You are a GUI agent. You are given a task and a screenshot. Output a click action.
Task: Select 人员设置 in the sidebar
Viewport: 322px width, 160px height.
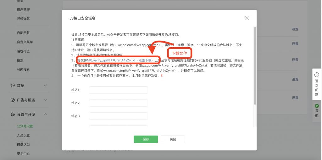(23, 135)
